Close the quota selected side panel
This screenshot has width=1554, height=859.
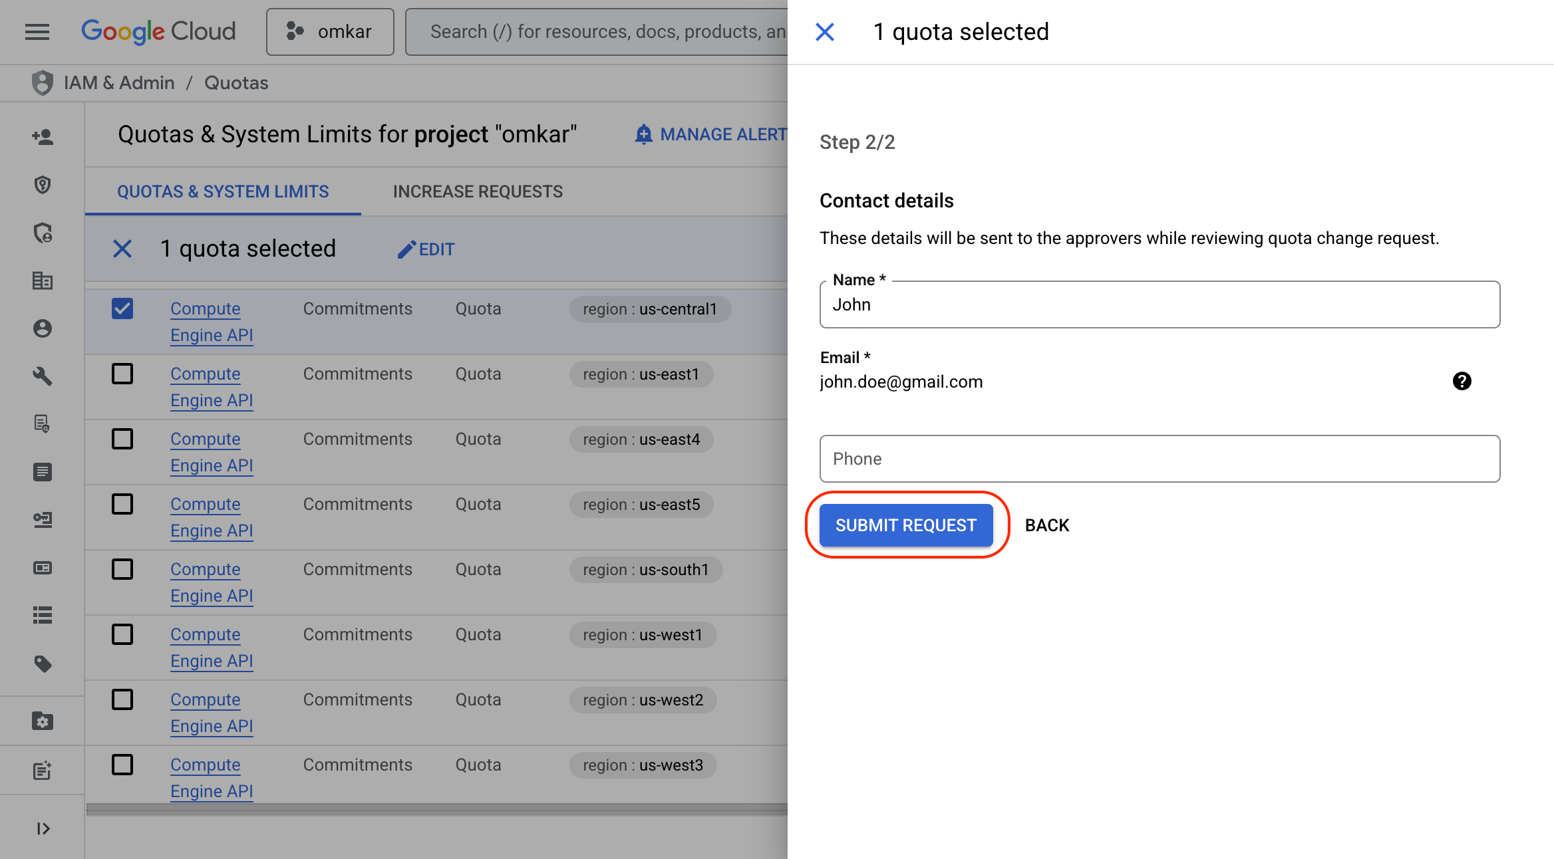tap(825, 32)
